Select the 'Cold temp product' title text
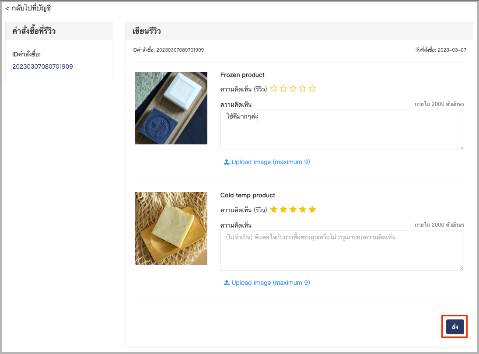Screen dimensions: 479x354 248,195
